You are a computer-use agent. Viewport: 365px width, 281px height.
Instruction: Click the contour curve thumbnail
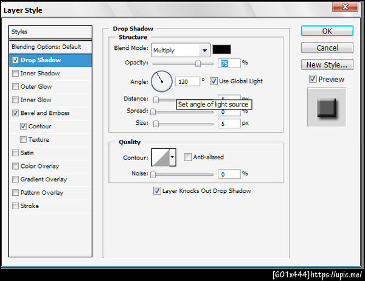(x=161, y=158)
